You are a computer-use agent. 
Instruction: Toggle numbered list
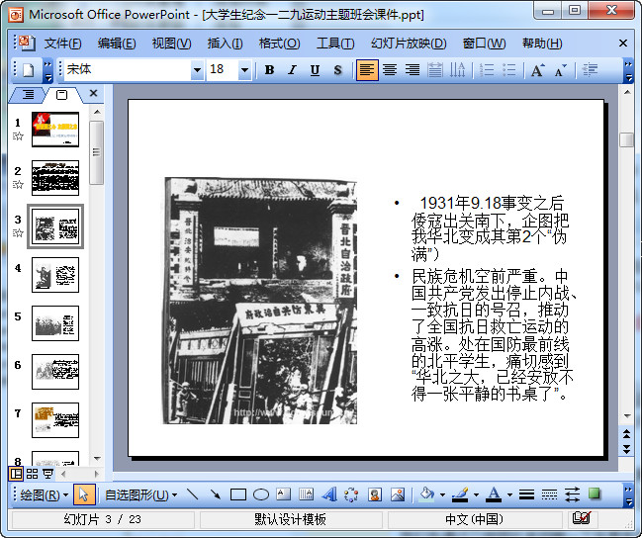pyautogui.click(x=487, y=70)
